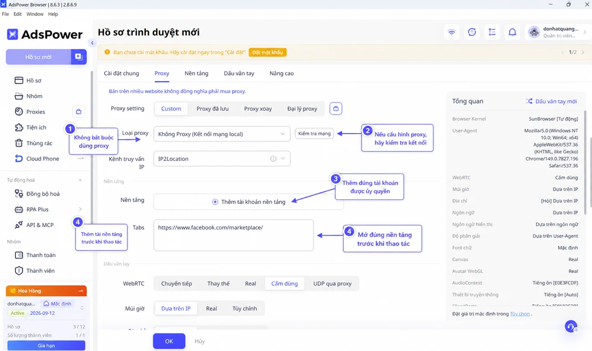Switch to the Nền tảng tab
Image resolution: width=592 pixels, height=351 pixels.
pyautogui.click(x=196, y=73)
